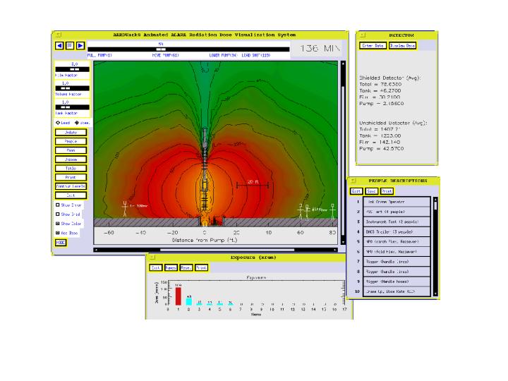Select person row 4 DACS Trailer field
The image size is (508, 381).
[397, 231]
